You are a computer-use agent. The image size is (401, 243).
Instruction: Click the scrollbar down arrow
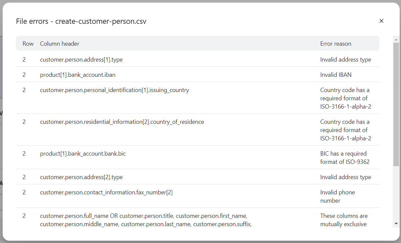click(396, 224)
